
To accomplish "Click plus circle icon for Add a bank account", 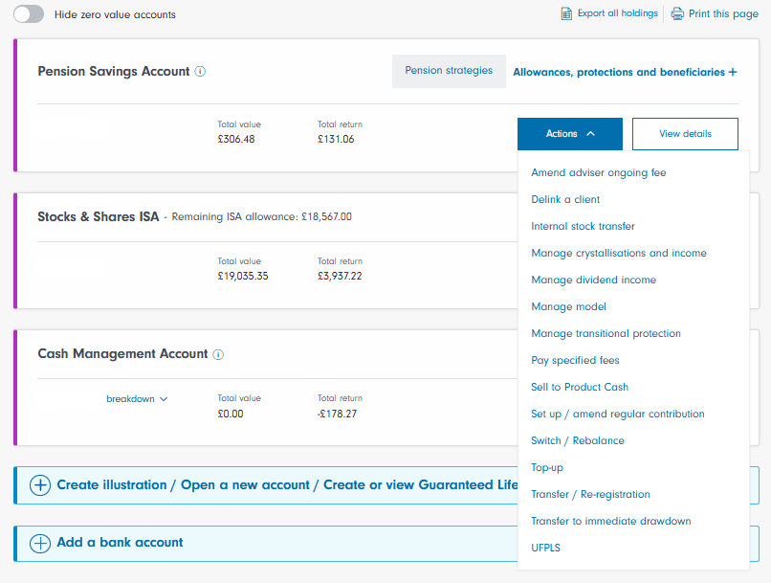I will tap(40, 543).
